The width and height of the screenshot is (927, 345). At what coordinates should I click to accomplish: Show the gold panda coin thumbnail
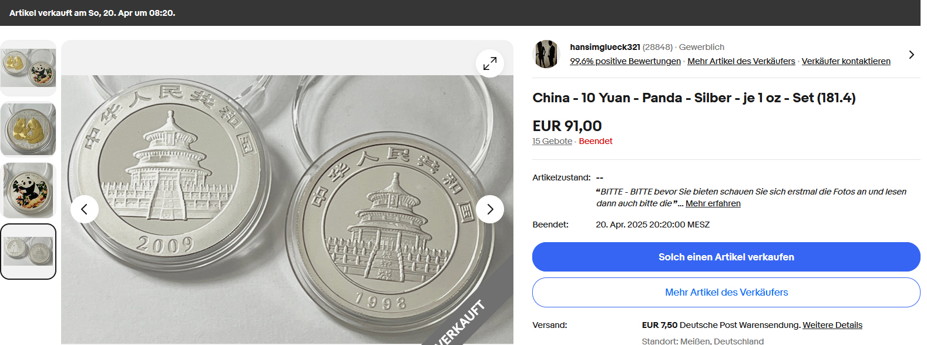coord(28,129)
